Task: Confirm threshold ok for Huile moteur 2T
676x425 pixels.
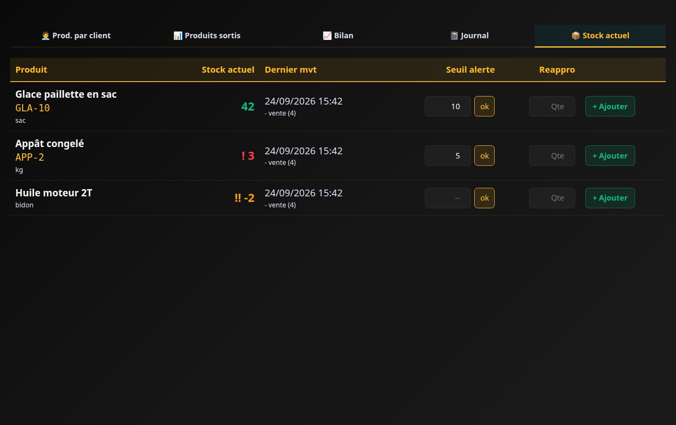Action: click(484, 198)
